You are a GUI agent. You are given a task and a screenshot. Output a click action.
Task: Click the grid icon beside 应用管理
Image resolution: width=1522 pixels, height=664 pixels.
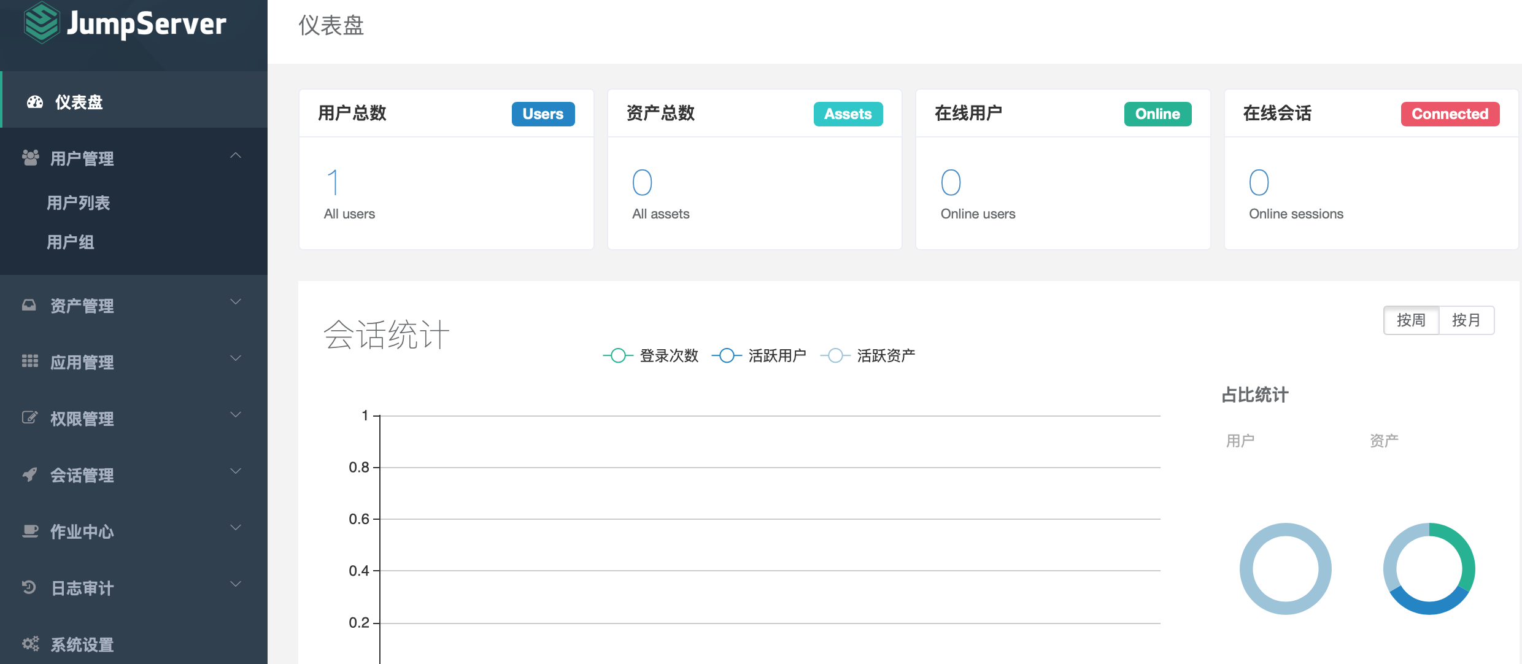[30, 361]
